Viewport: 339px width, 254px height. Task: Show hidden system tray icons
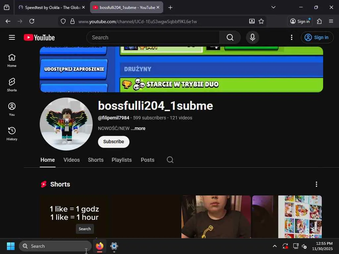pos(274,246)
